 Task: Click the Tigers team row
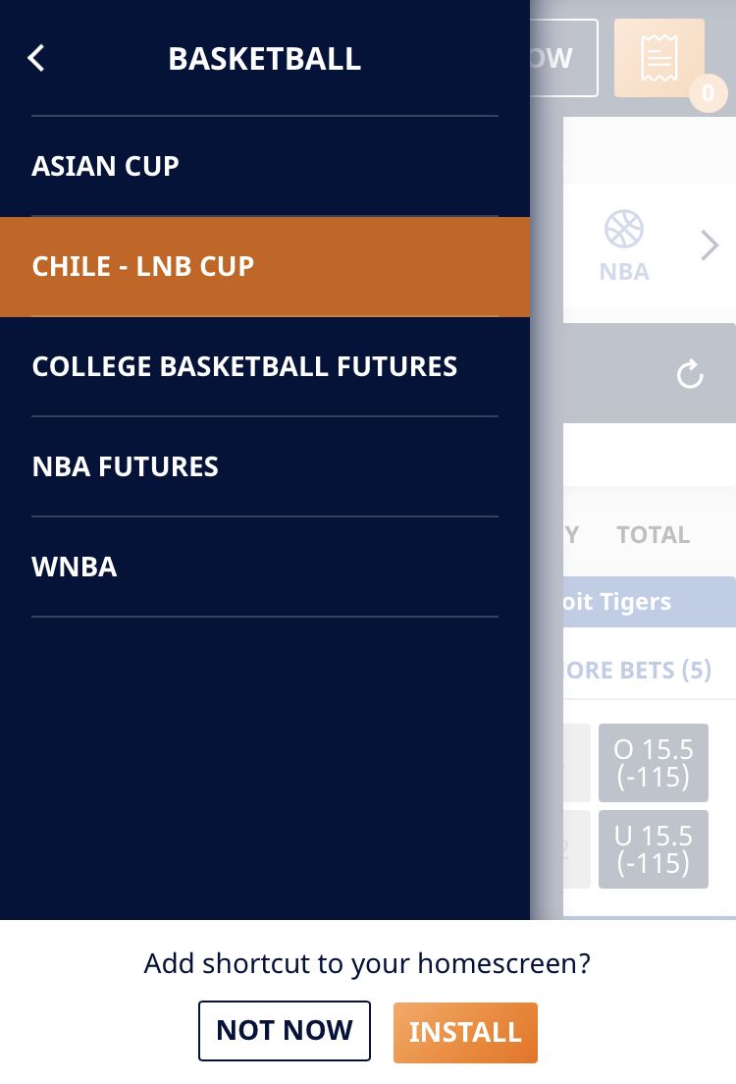coord(650,602)
